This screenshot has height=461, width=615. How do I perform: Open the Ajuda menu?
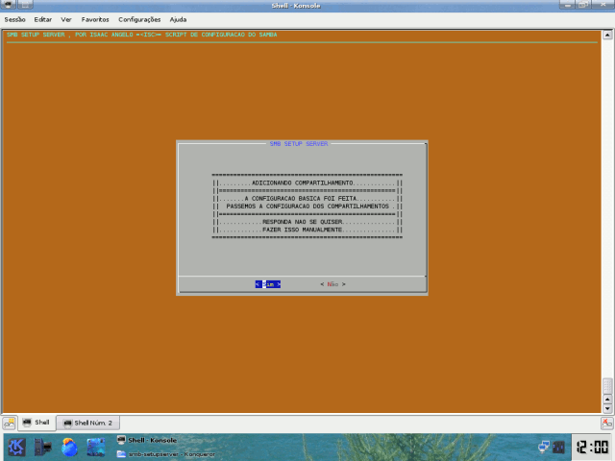click(x=179, y=19)
